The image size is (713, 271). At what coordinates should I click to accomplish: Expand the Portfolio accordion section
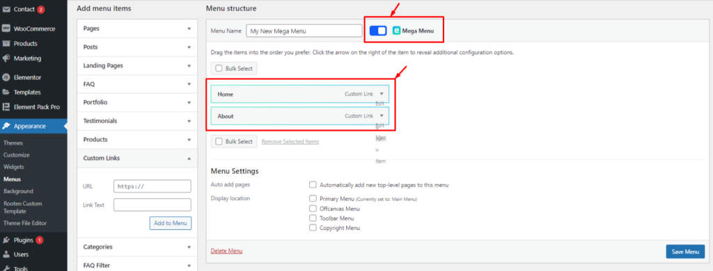[137, 103]
